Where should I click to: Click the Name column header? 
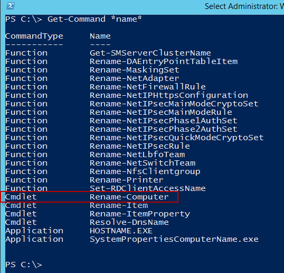tap(100, 36)
